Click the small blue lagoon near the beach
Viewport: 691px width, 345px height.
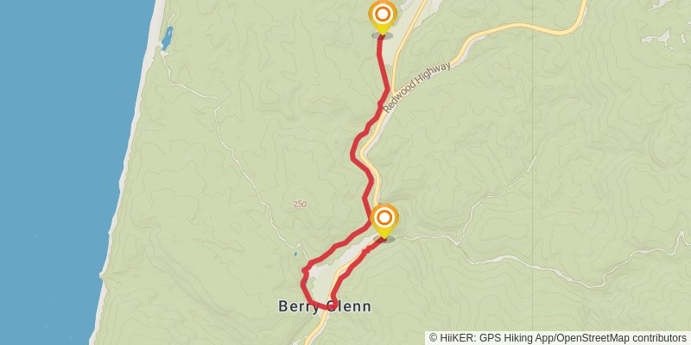coord(167,38)
